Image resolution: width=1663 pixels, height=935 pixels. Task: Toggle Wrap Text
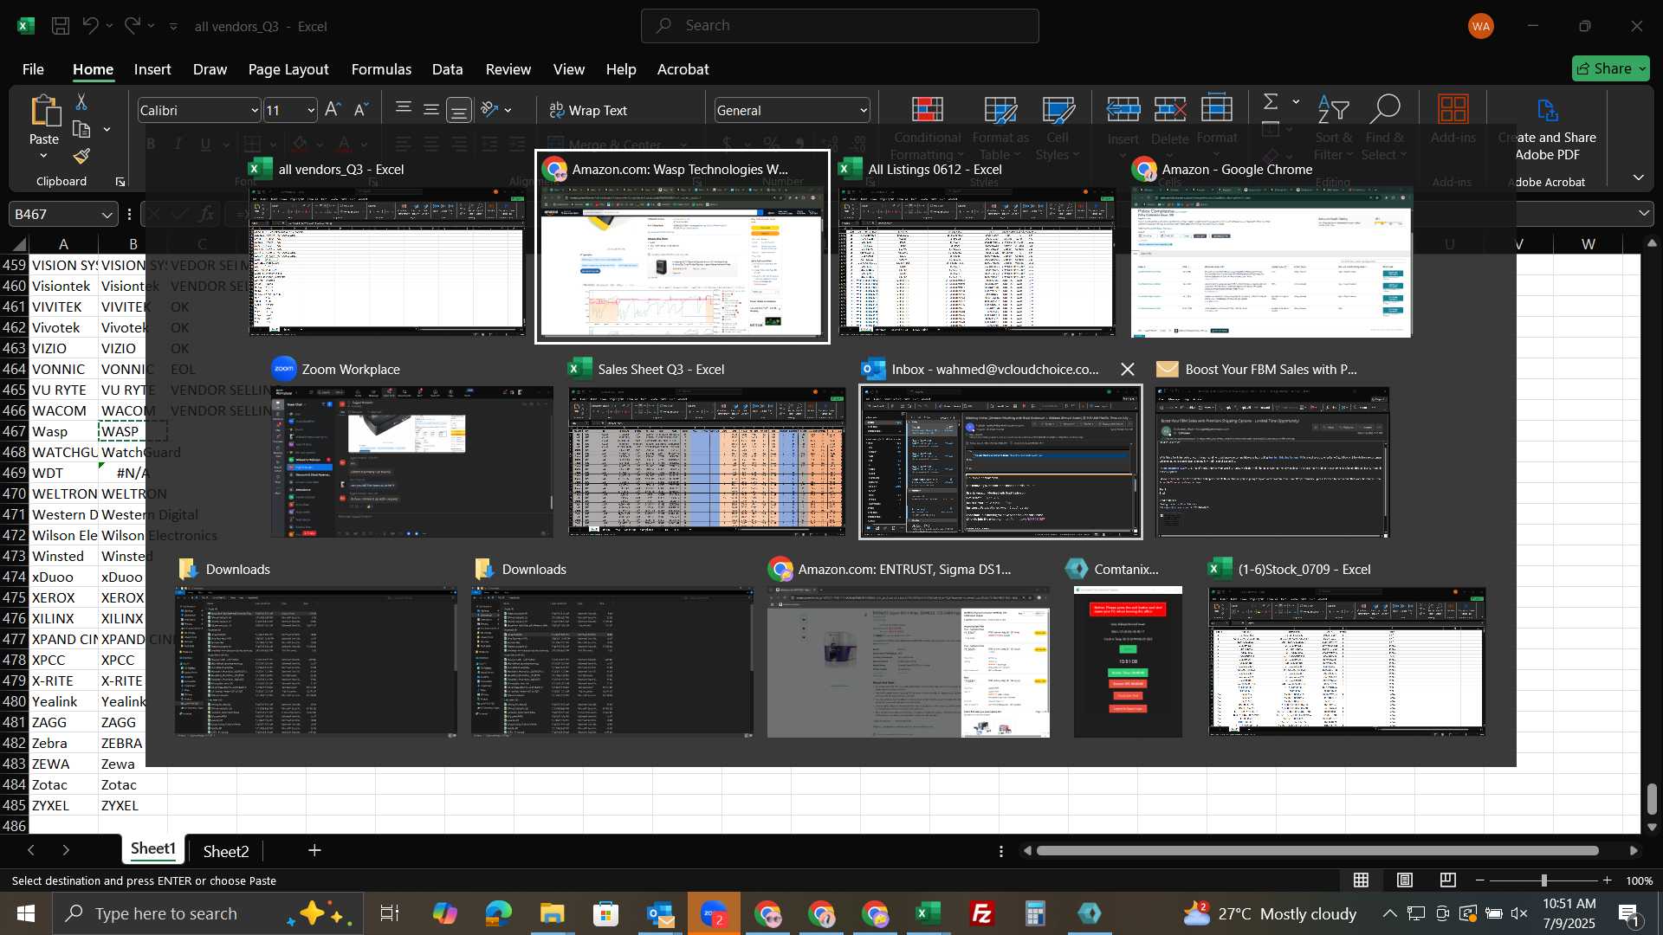click(x=588, y=110)
